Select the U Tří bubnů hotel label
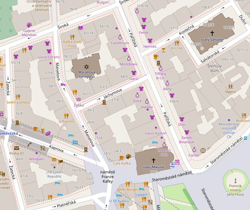250x210 pixels. point(119,201)
